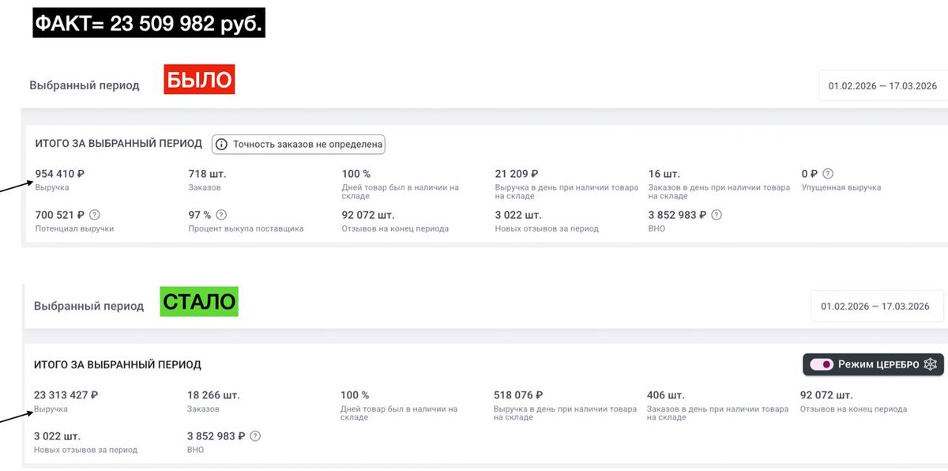Select the 23 313 427 ₽ revenue value
The height and width of the screenshot is (471, 948).
(x=66, y=395)
